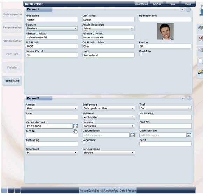Click the red presentation document icon
This screenshot has width=203, height=194.
[x=201, y=38]
